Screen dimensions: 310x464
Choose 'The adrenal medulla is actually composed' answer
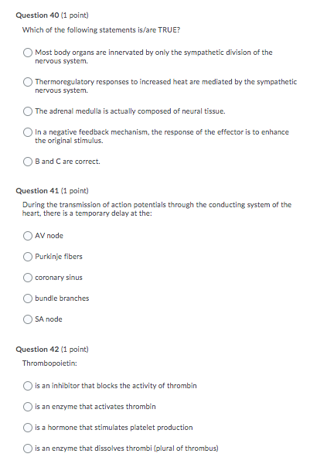pos(28,111)
